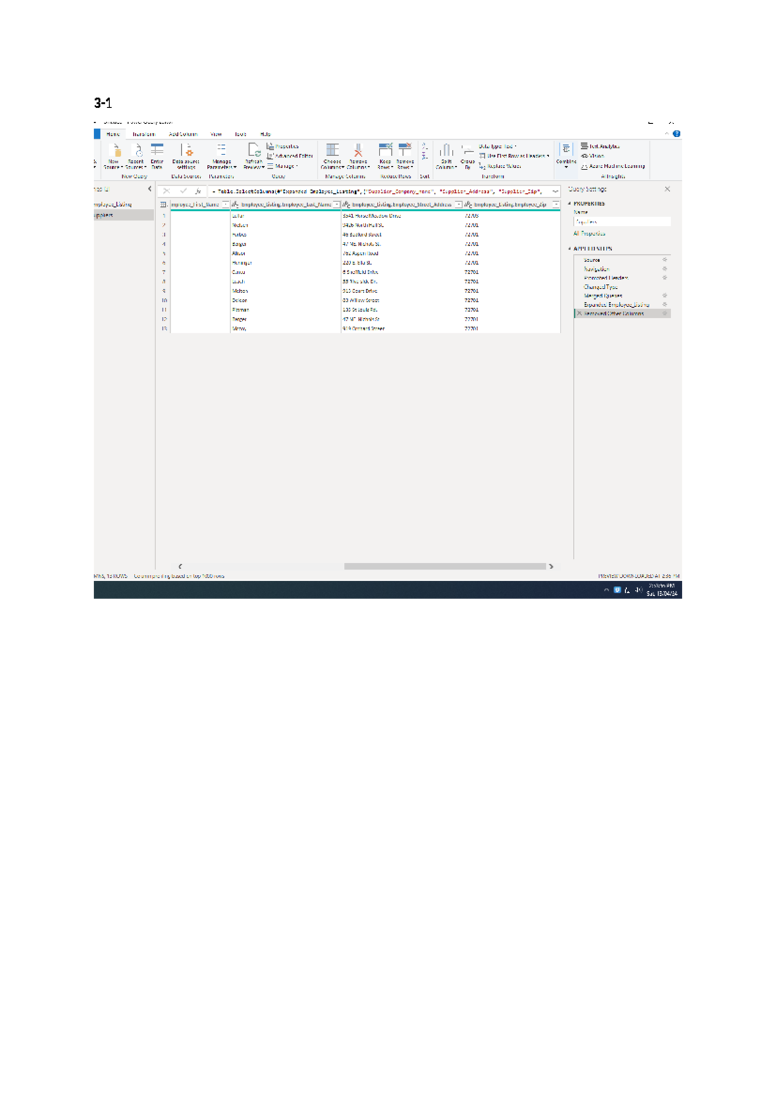The image size is (776, 1097).
Task: Open the Add Column tab
Action: click(183, 135)
